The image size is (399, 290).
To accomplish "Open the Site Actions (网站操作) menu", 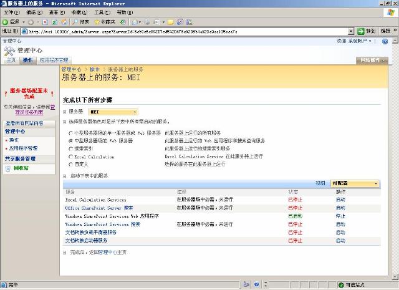I will tap(372, 60).
